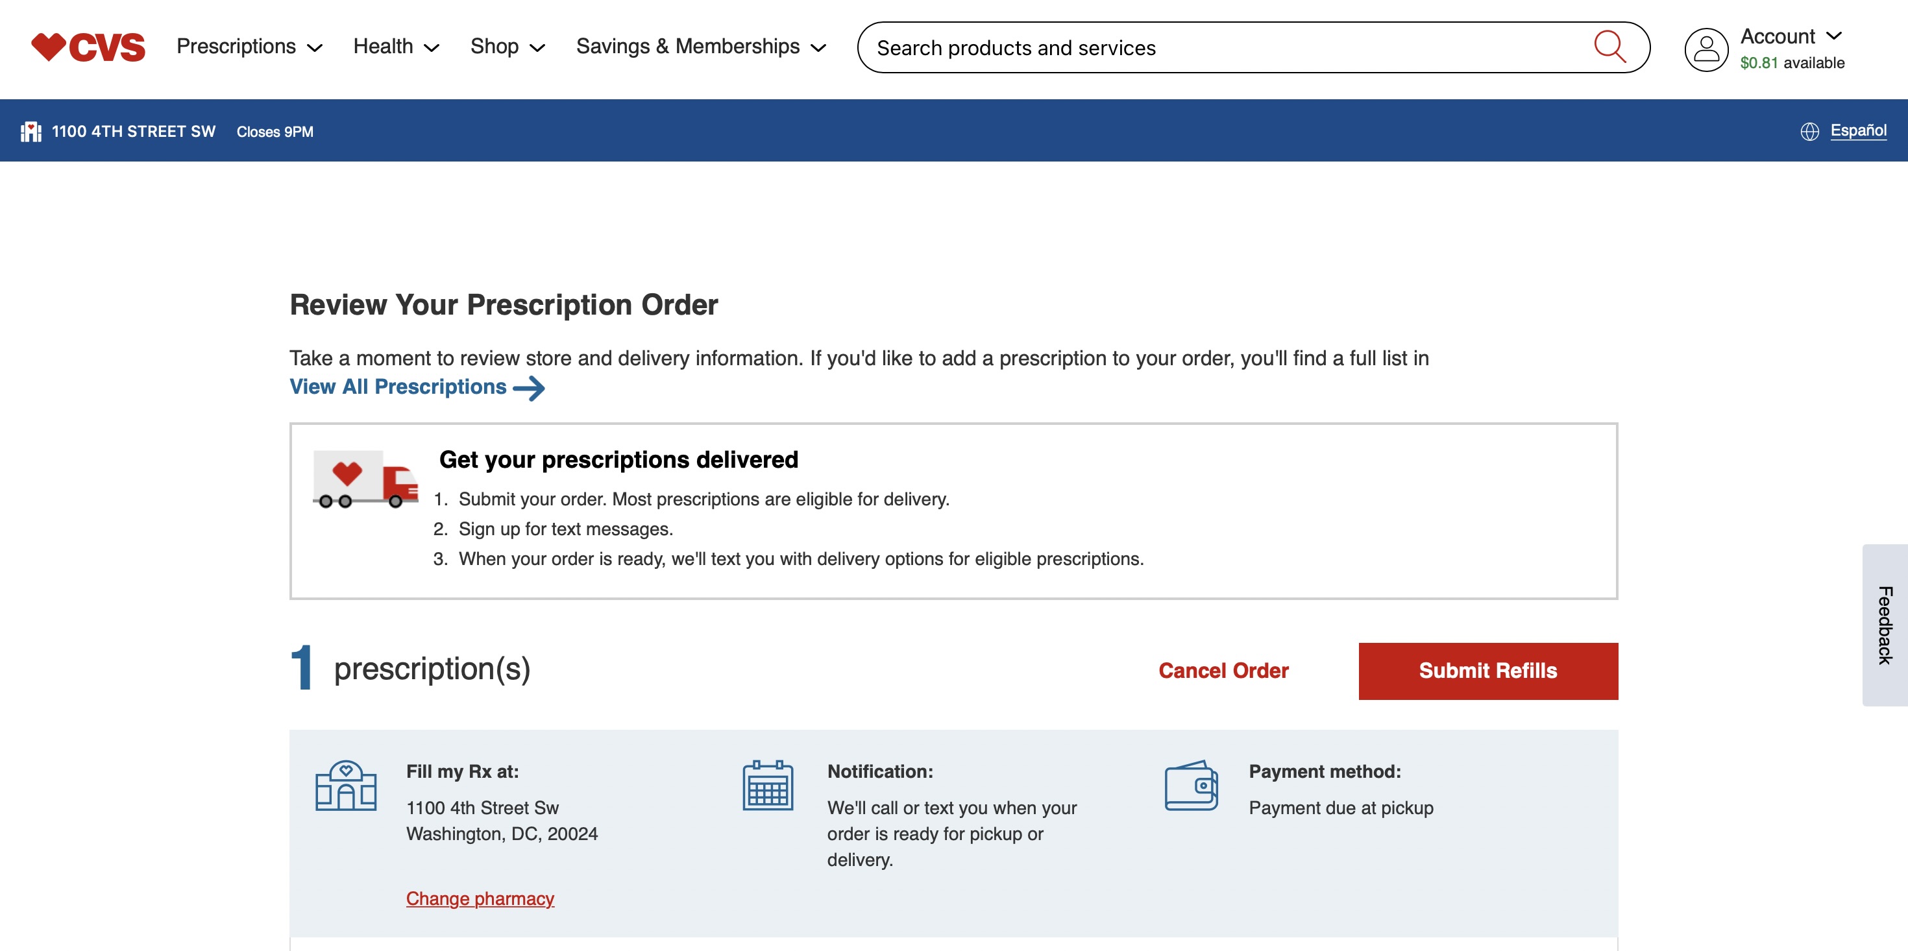Open the Shop dropdown menu

508,47
